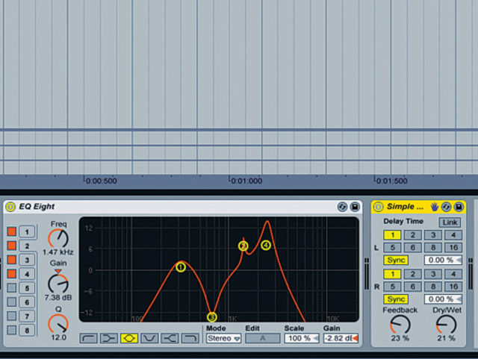The height and width of the screenshot is (359, 478).
Task: Click the Feedback knob at 23 %
Action: tap(400, 325)
